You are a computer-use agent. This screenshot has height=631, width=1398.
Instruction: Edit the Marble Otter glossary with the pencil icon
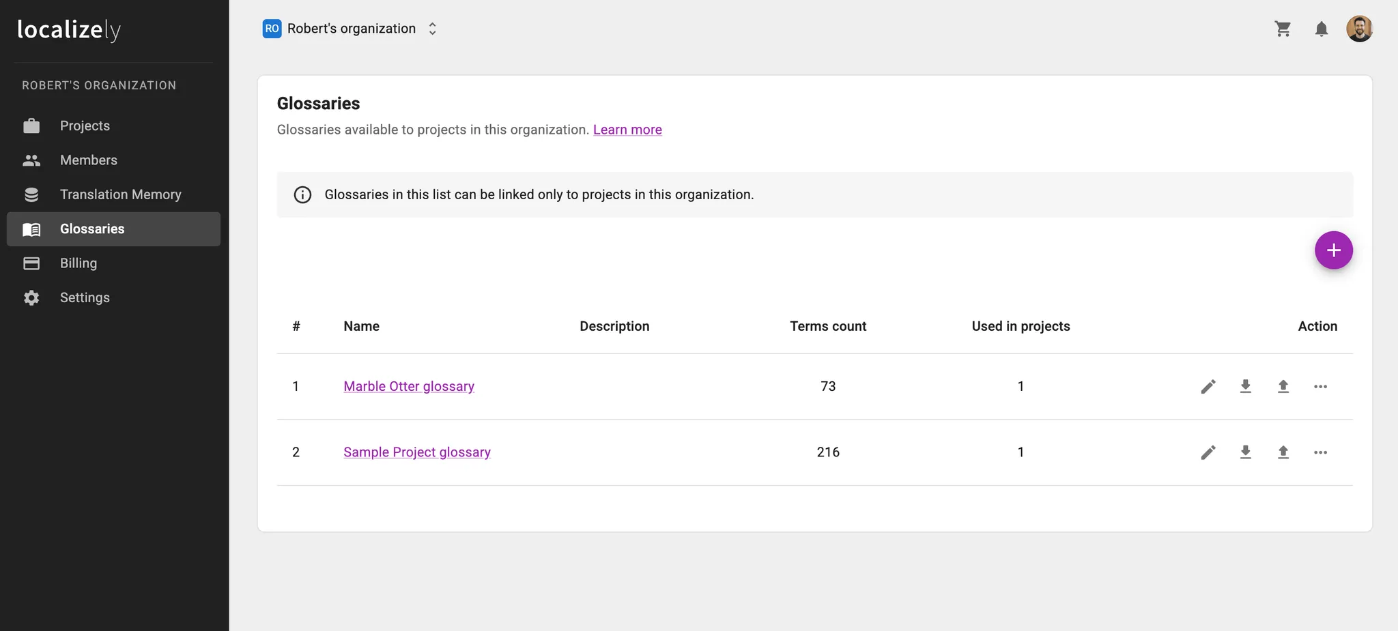(x=1208, y=387)
